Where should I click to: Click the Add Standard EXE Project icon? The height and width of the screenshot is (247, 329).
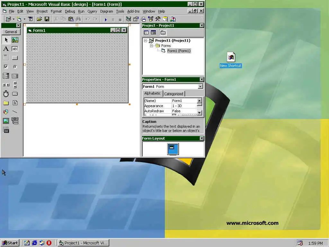click(x=8, y=19)
